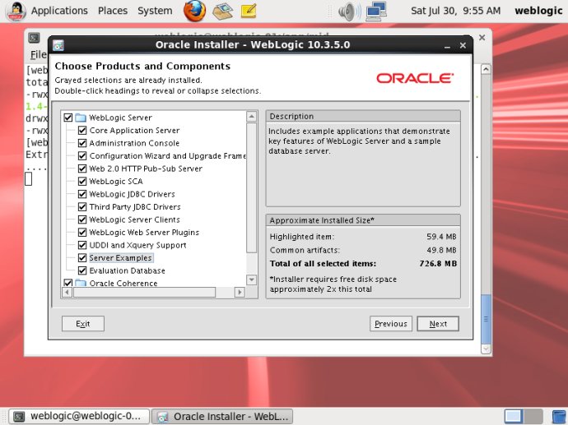Click terminal window scrollbar up arrow

click(x=486, y=69)
